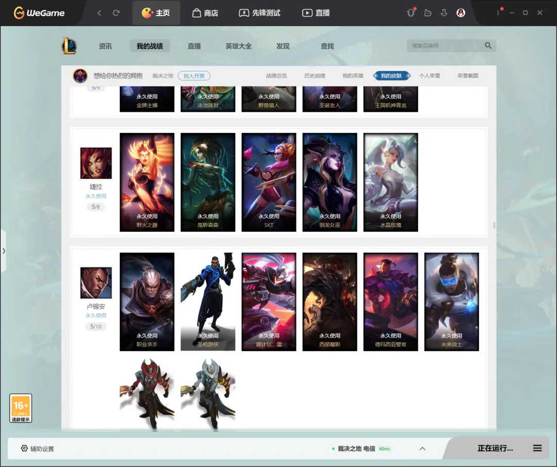
Task: Open the notifications headset icon
Action: [411, 13]
